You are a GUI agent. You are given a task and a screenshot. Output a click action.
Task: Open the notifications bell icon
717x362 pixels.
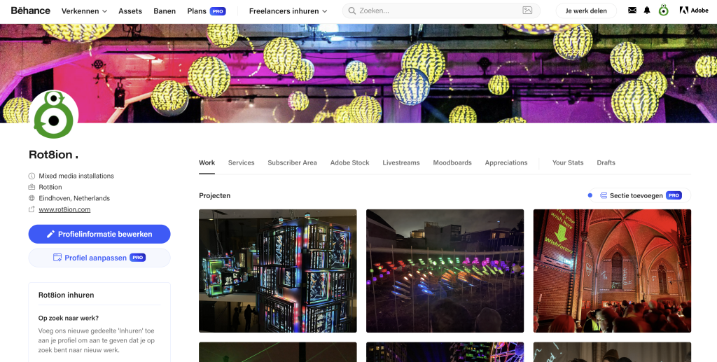[x=647, y=11]
